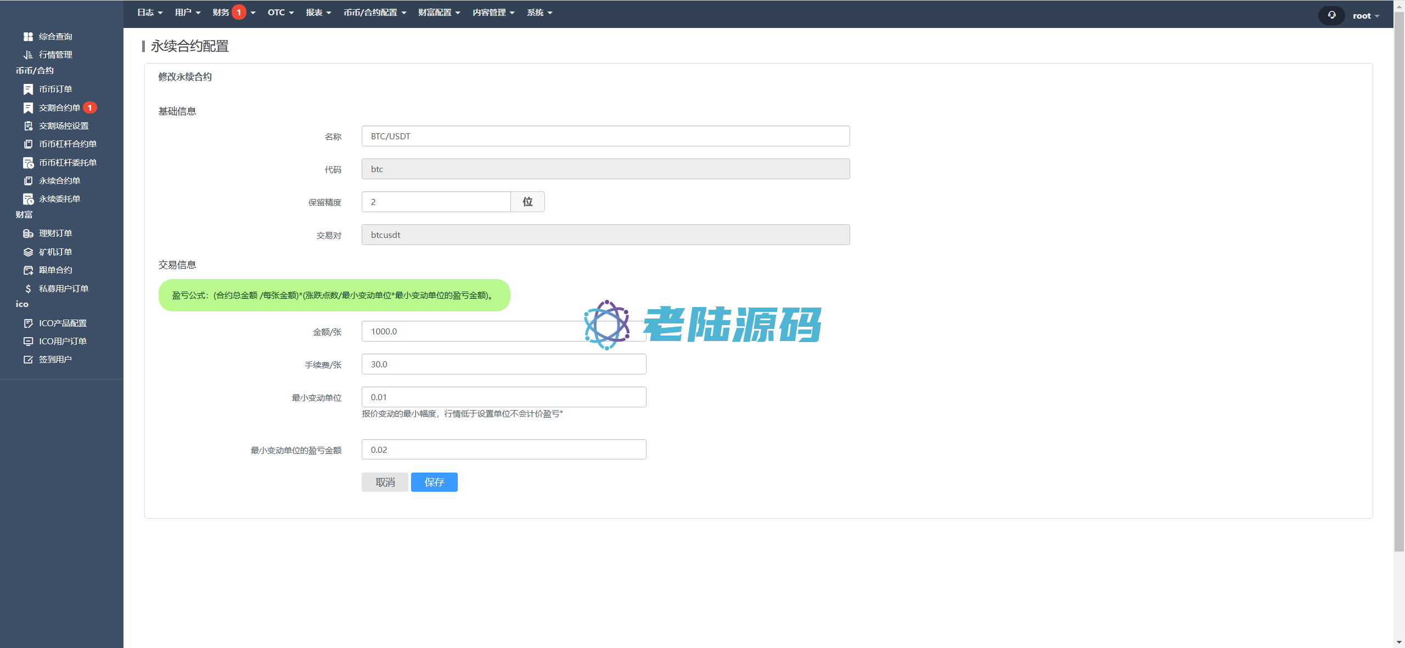Open the 内容管理 dropdown menu
Screen dimensions: 1405x648
[x=493, y=13]
